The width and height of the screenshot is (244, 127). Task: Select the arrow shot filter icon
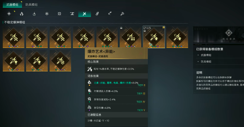(x=110, y=14)
